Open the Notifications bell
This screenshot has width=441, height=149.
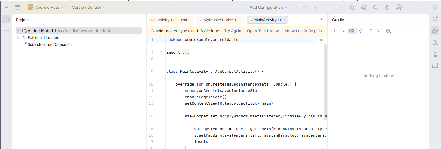[435, 19]
